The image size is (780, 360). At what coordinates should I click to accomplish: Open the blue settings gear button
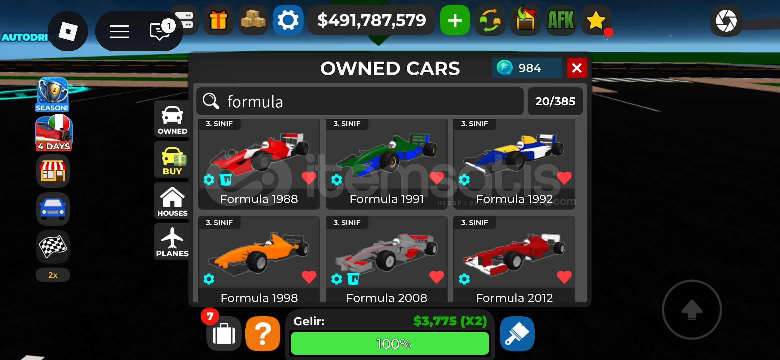pyautogui.click(x=288, y=21)
